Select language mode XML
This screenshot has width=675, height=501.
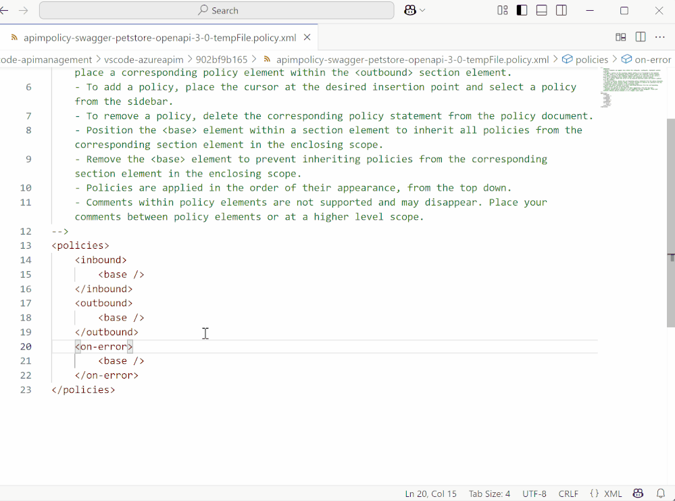pyautogui.click(x=613, y=494)
